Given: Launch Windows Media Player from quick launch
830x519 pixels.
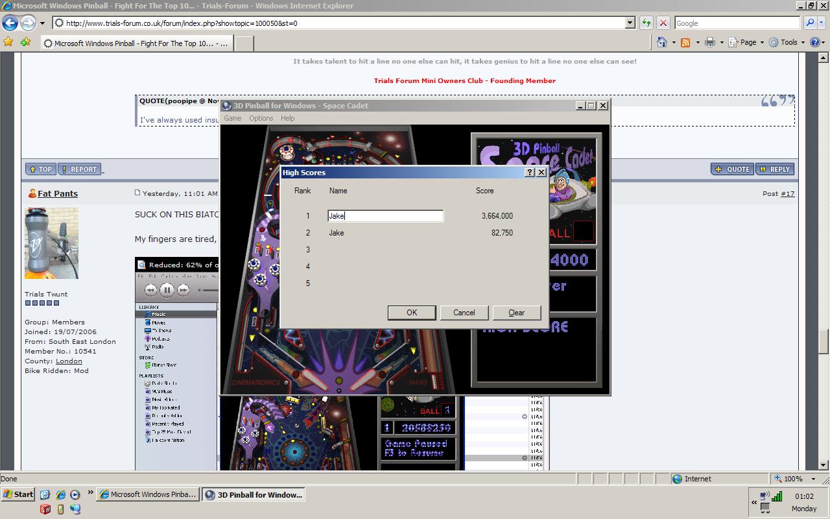Looking at the screenshot, I should point(75,494).
